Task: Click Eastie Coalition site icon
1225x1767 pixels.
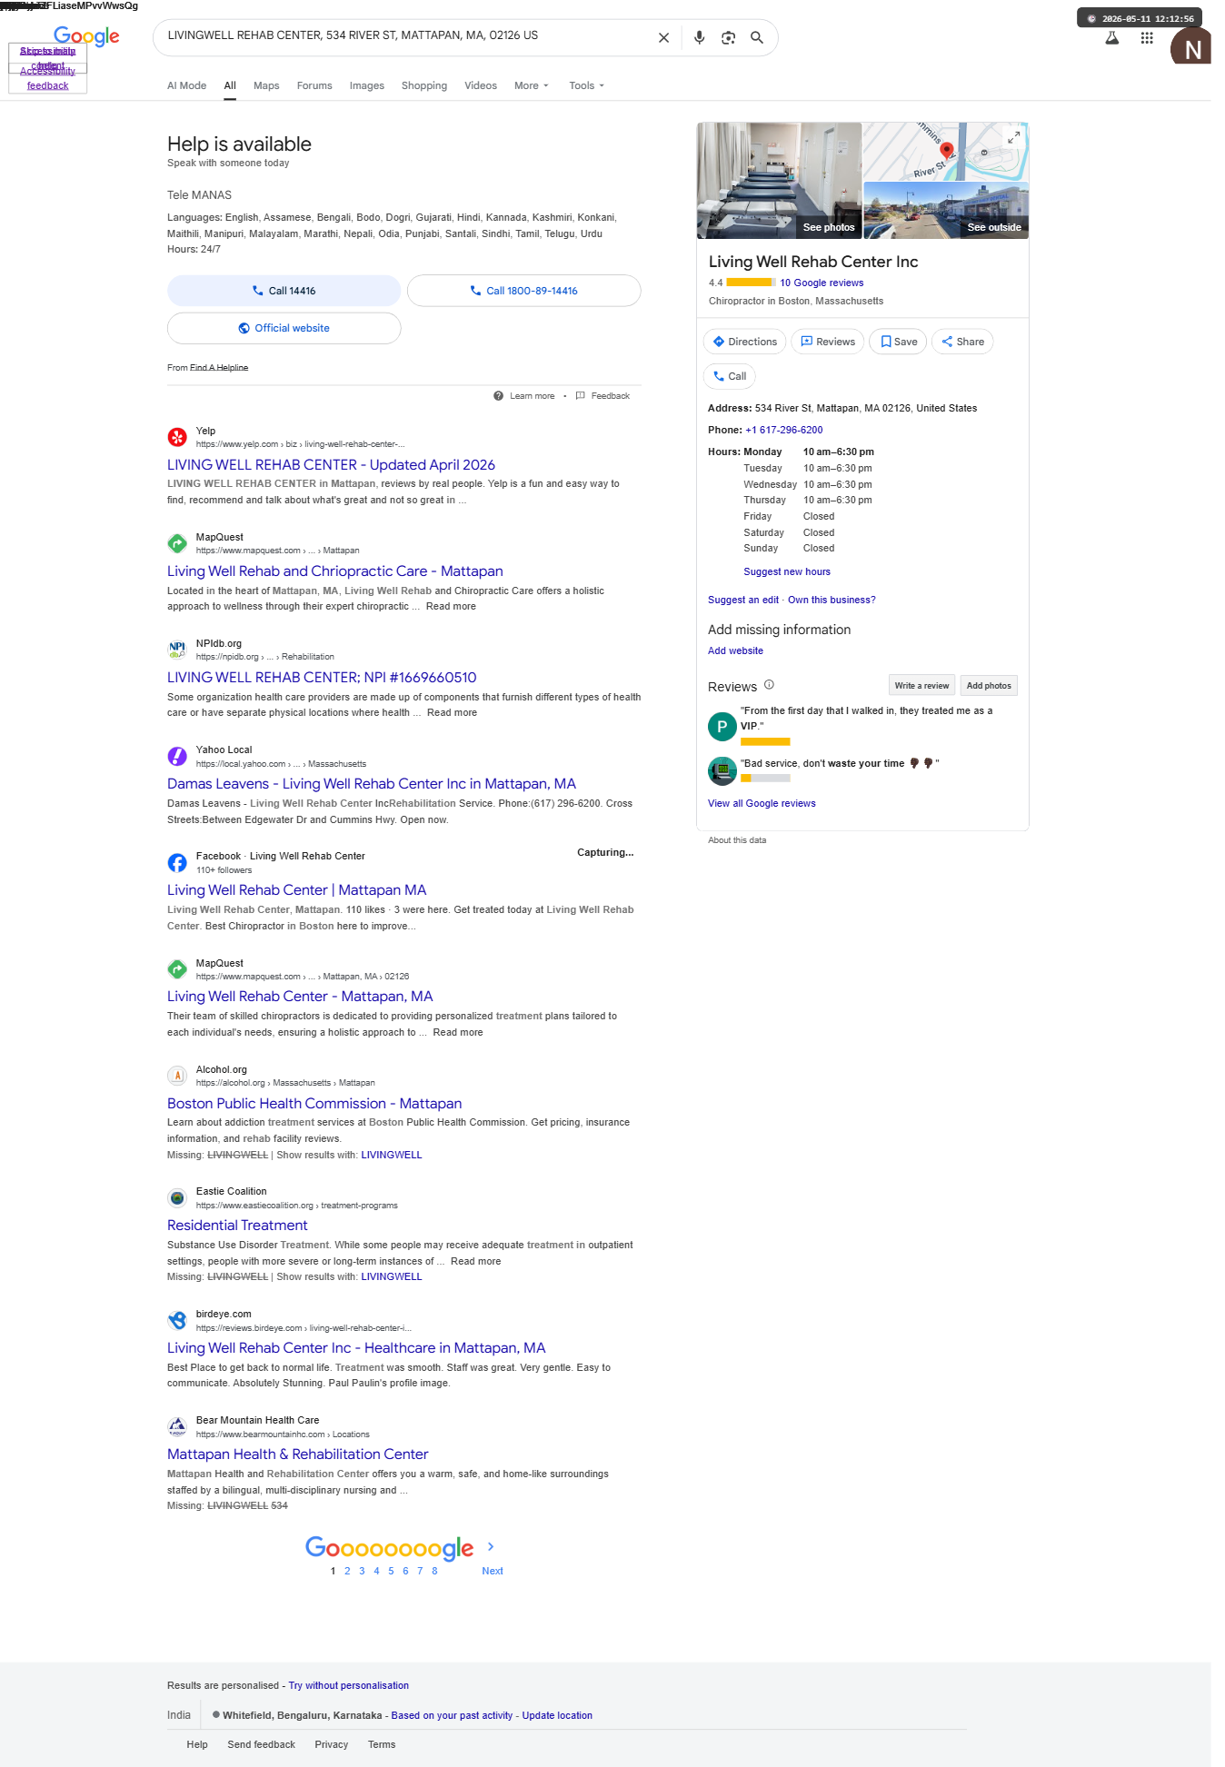Action: 177,1197
